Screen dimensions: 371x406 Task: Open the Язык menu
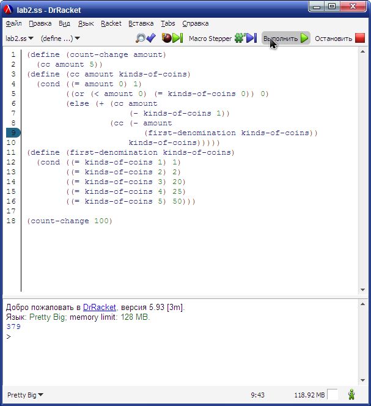pyautogui.click(x=86, y=23)
